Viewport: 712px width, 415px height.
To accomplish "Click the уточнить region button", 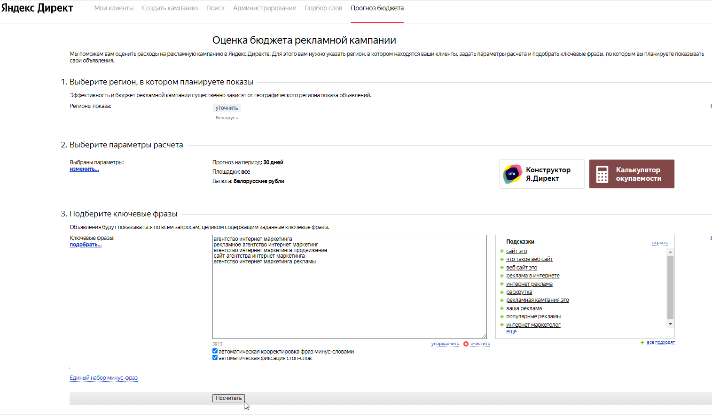I will (227, 108).
